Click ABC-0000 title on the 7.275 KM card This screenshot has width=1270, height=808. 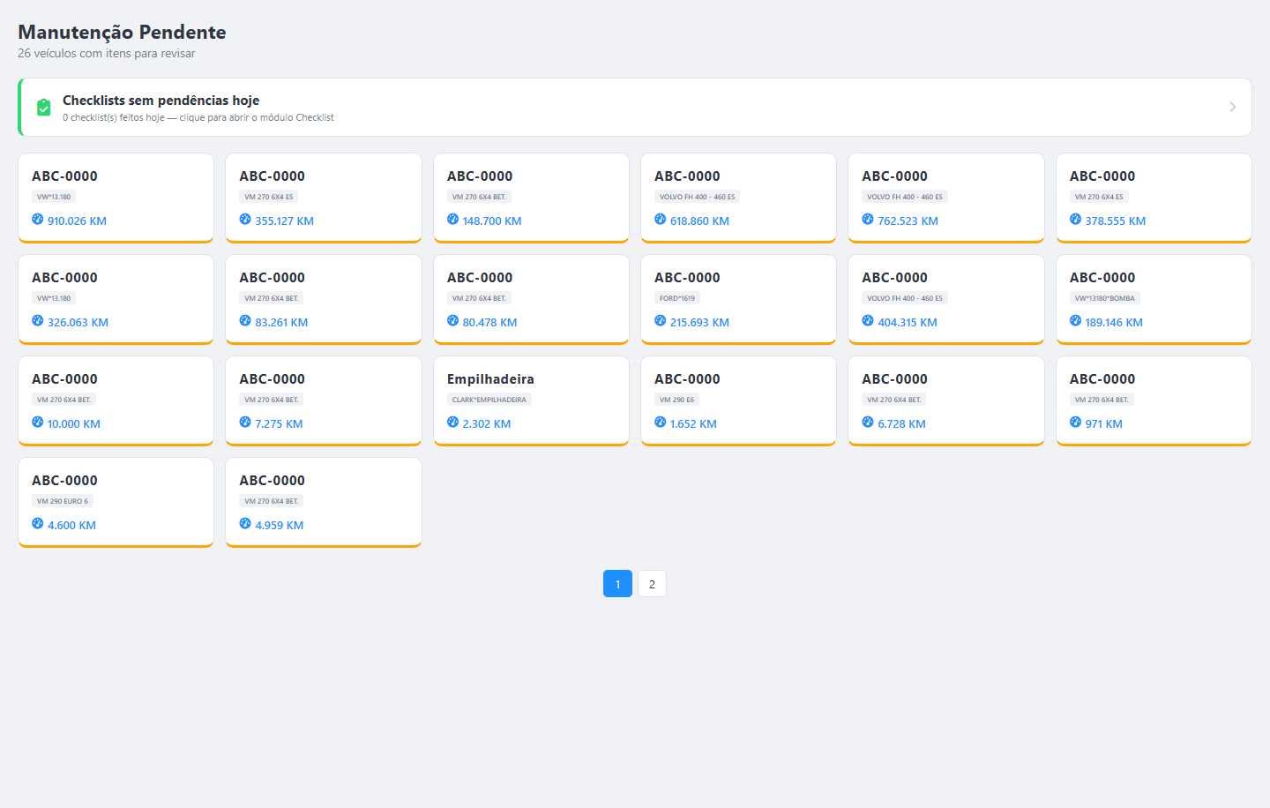273,379
